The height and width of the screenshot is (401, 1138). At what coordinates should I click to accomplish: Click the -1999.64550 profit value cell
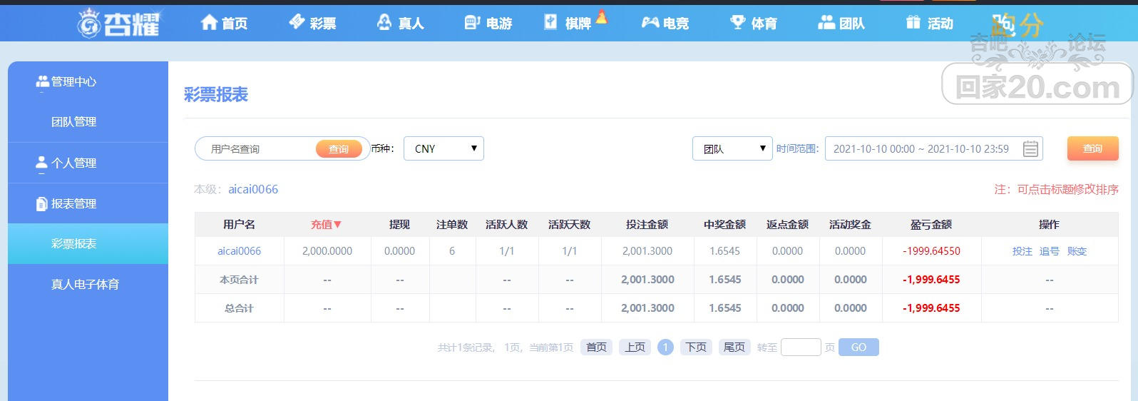click(x=931, y=251)
